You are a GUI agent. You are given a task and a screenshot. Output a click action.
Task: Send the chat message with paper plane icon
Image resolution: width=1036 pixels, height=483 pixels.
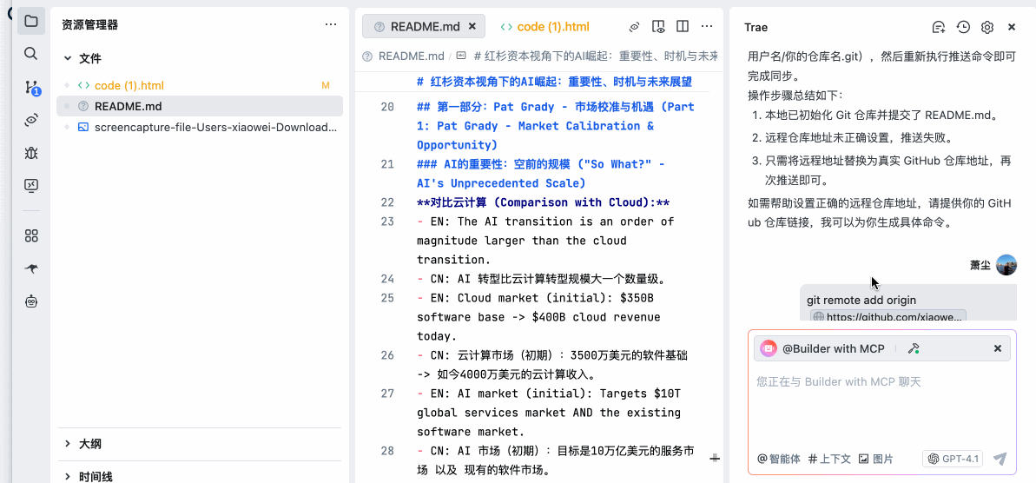[1000, 459]
